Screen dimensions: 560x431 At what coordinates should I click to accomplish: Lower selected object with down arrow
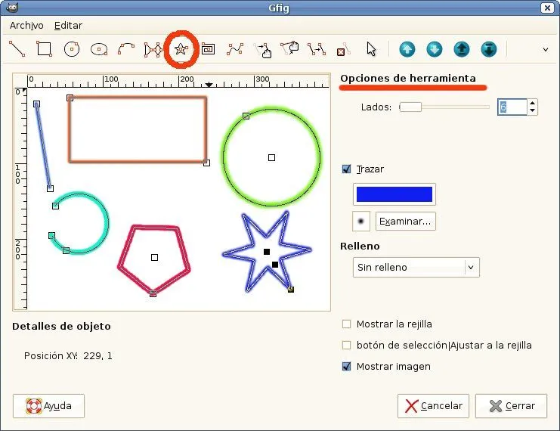point(435,49)
